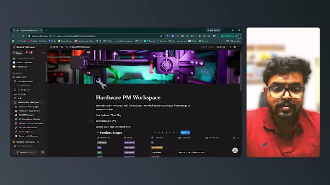The image size is (330, 185).
Task: Open the Chrome three-dots menu
Action: coord(239,36)
